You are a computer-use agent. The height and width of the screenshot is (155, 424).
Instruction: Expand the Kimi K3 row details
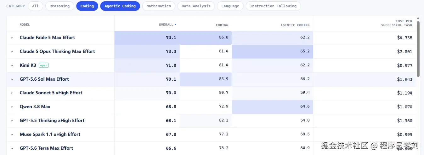[x=12, y=66]
